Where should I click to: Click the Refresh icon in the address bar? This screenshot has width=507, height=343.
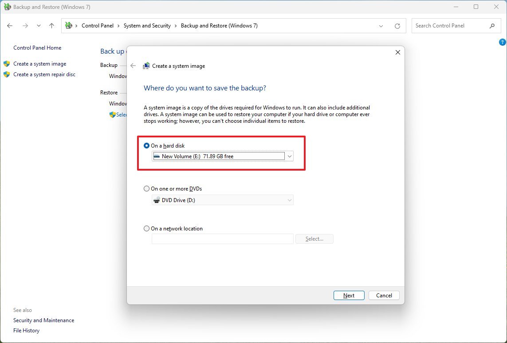click(x=397, y=26)
